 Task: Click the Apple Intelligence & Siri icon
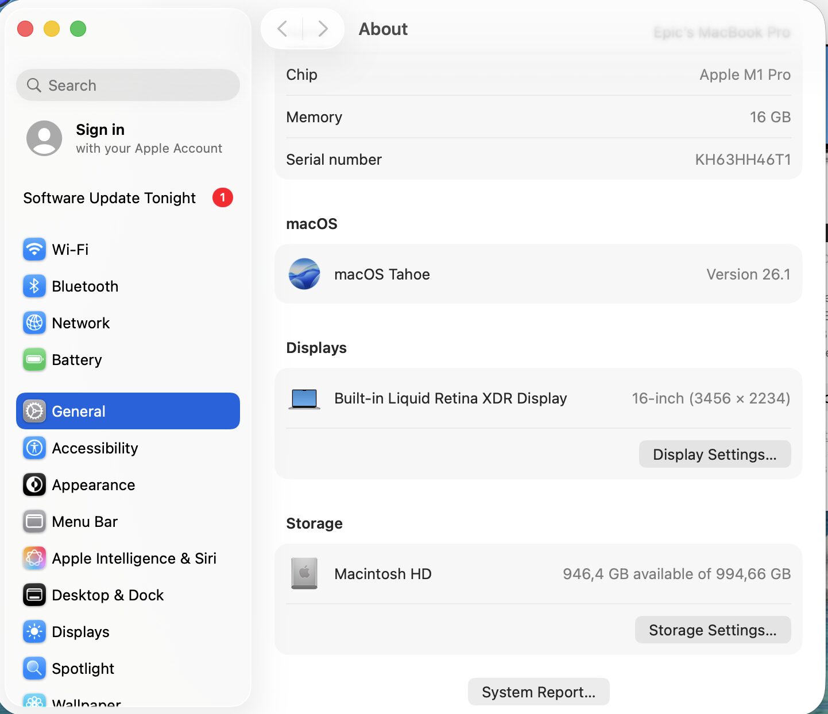[34, 558]
